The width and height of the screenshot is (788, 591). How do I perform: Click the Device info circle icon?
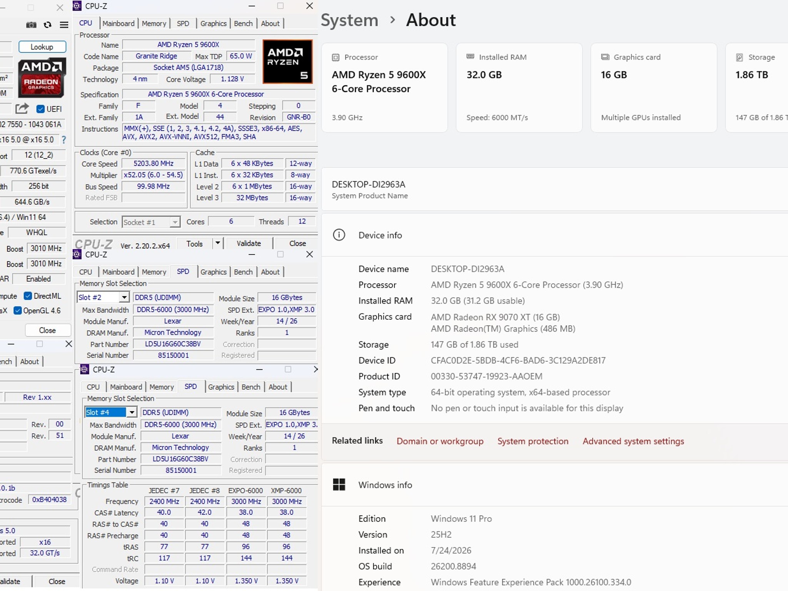click(x=339, y=235)
